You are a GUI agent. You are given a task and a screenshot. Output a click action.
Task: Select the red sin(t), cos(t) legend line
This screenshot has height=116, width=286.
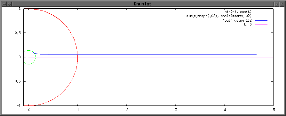tap(261, 12)
